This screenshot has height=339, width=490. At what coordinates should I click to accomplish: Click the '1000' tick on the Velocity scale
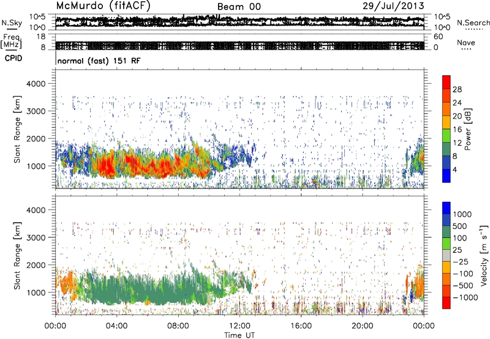462,214
